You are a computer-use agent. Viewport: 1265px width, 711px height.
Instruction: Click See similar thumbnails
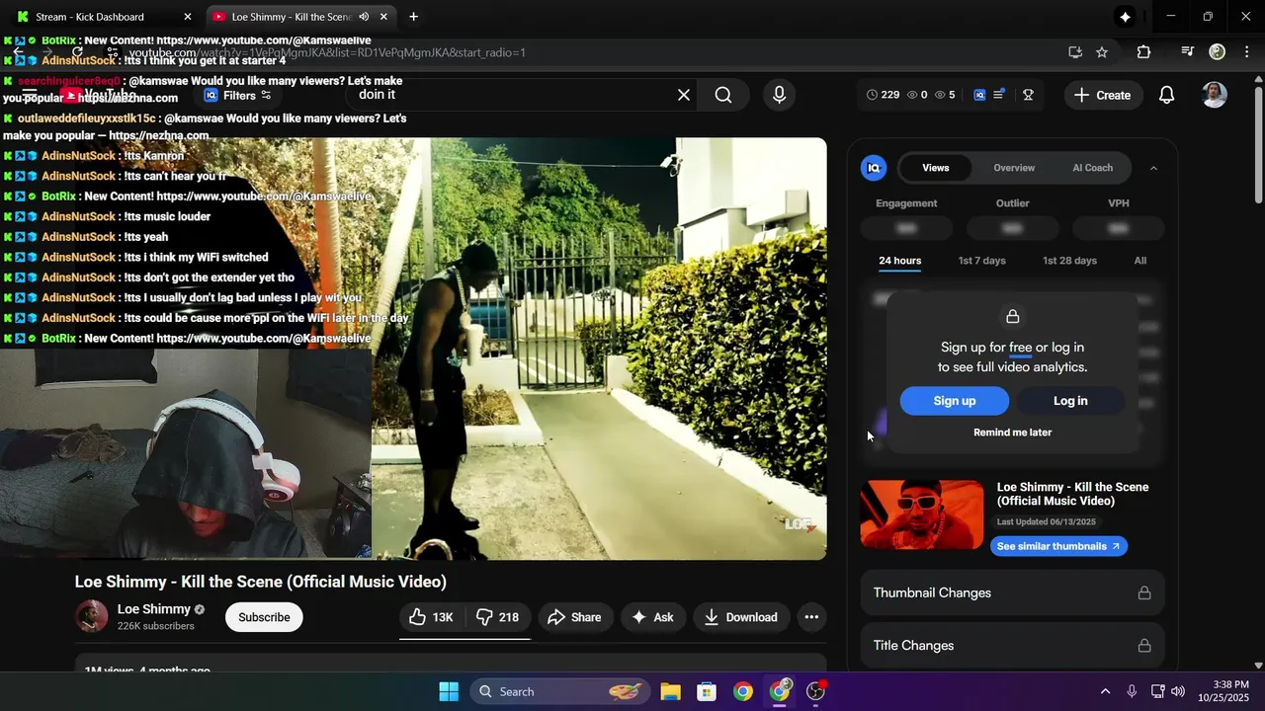pos(1058,546)
